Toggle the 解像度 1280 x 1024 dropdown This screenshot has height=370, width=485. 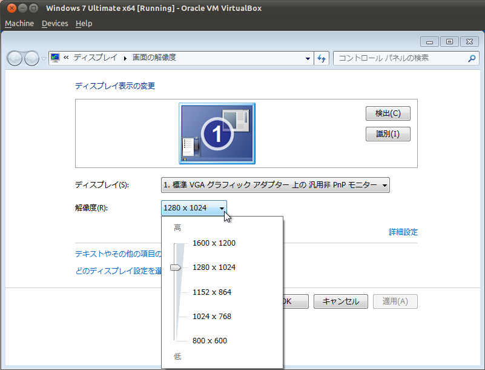click(194, 208)
